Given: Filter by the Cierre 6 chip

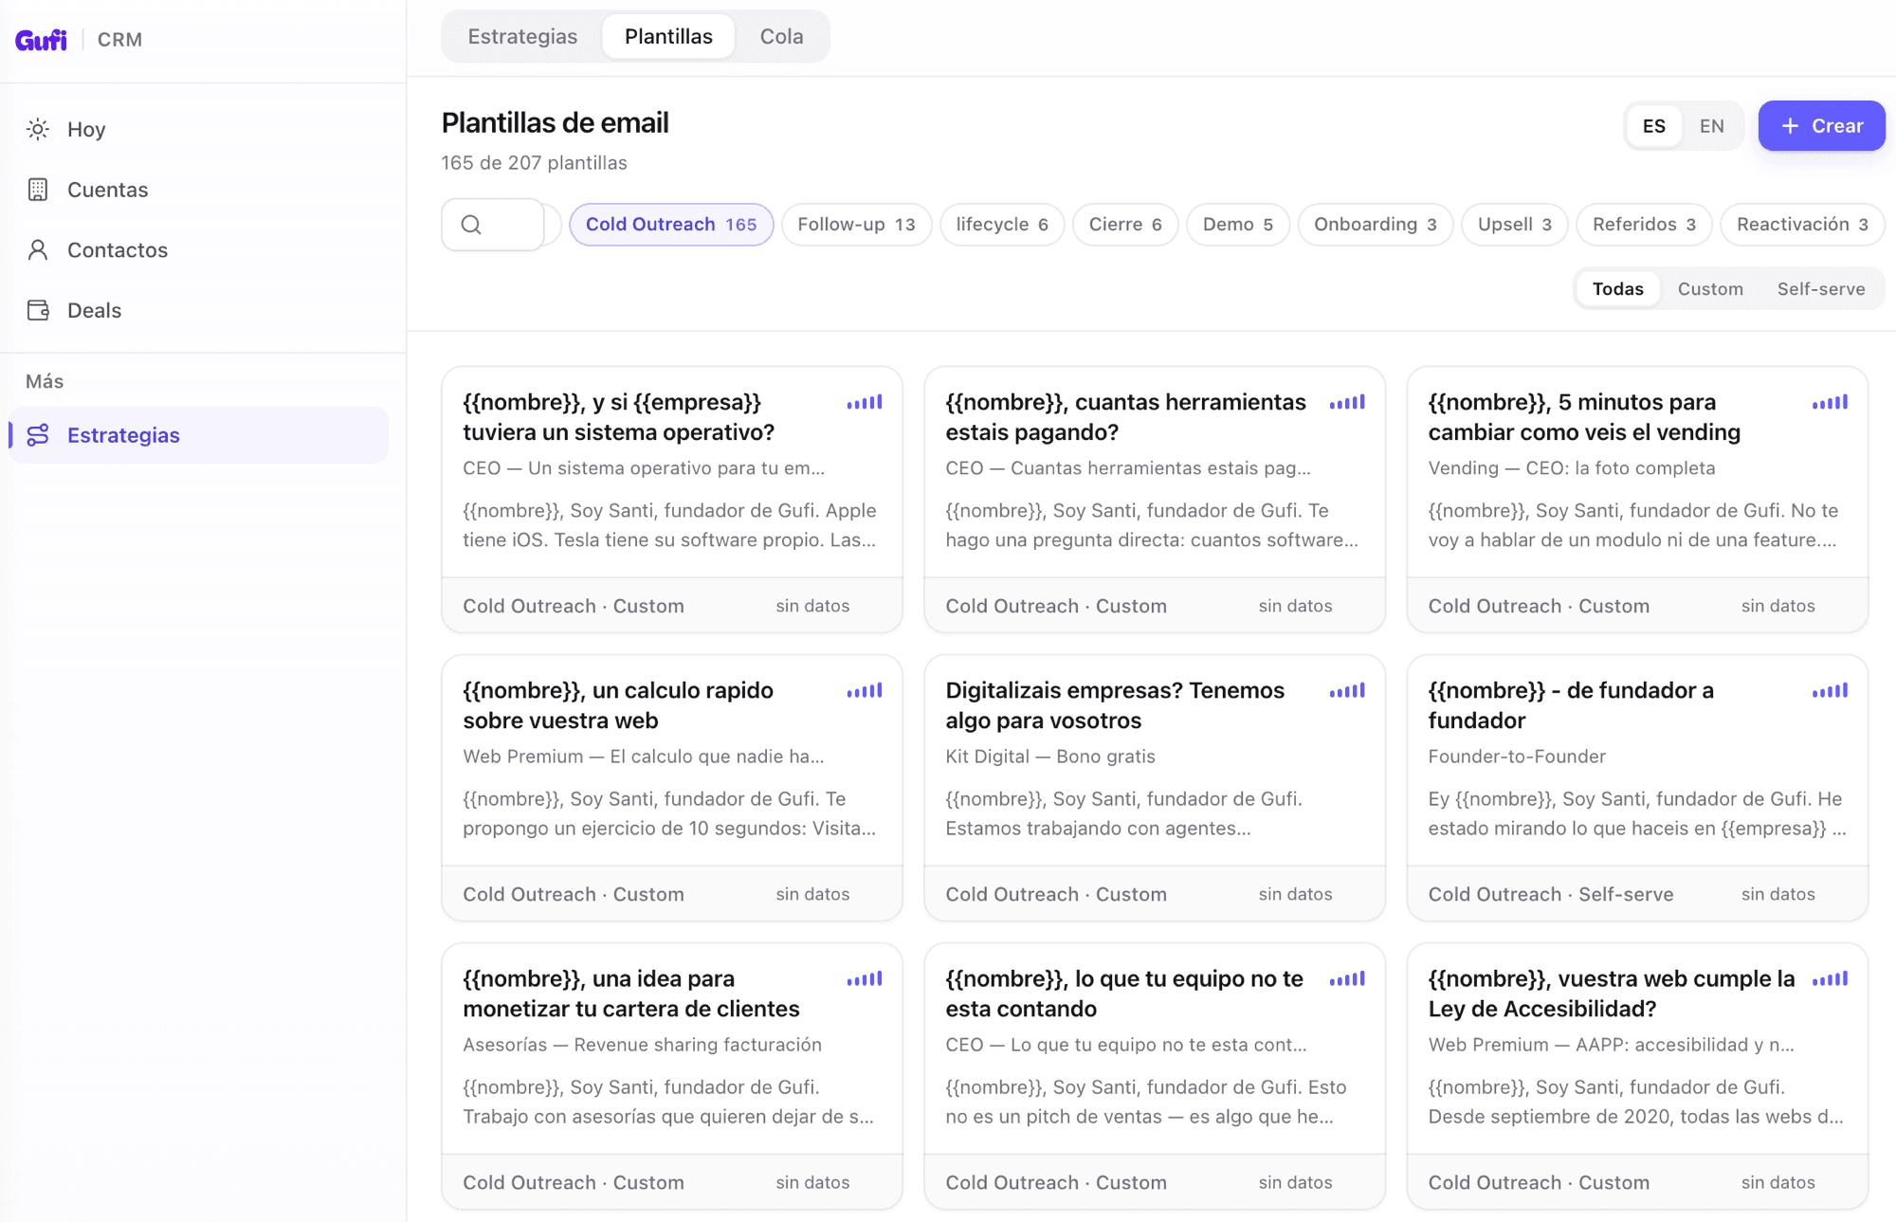Looking at the screenshot, I should click(x=1125, y=225).
